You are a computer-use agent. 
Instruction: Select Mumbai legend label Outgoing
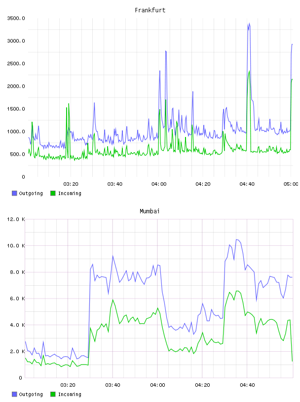(31, 395)
